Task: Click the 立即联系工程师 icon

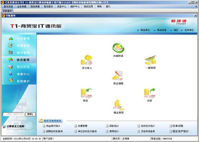Action: click(x=4, y=126)
